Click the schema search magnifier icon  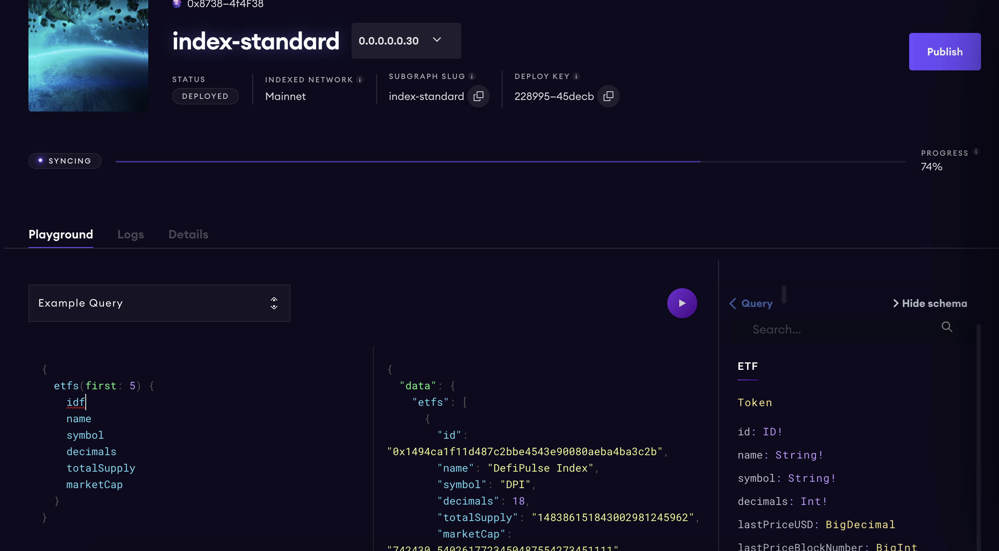tap(947, 327)
